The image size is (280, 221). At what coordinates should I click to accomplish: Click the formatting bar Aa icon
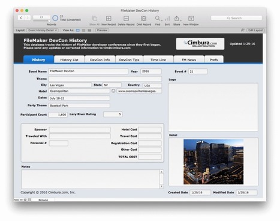click(x=243, y=30)
